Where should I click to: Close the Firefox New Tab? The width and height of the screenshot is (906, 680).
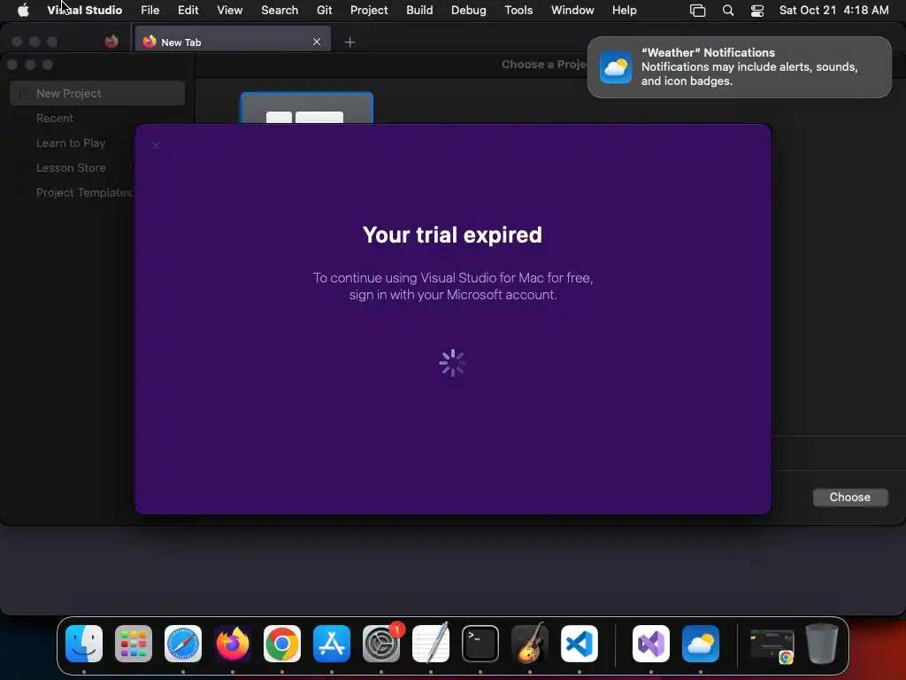coord(317,42)
